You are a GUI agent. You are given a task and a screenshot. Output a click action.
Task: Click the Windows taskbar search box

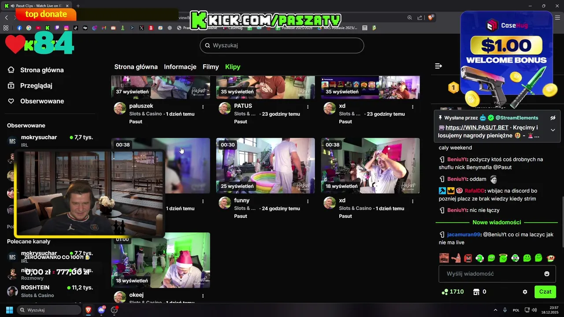click(x=49, y=310)
